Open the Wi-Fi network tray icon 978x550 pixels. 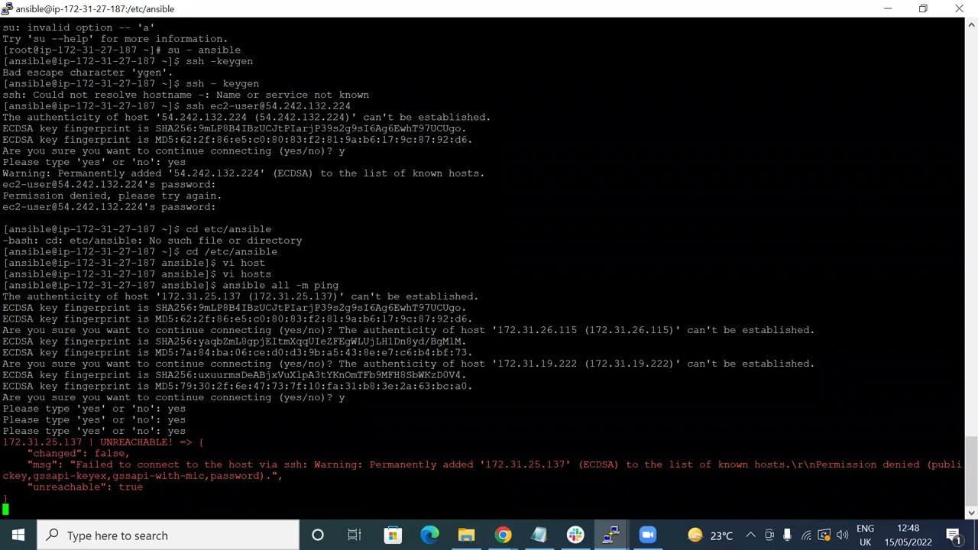click(805, 535)
